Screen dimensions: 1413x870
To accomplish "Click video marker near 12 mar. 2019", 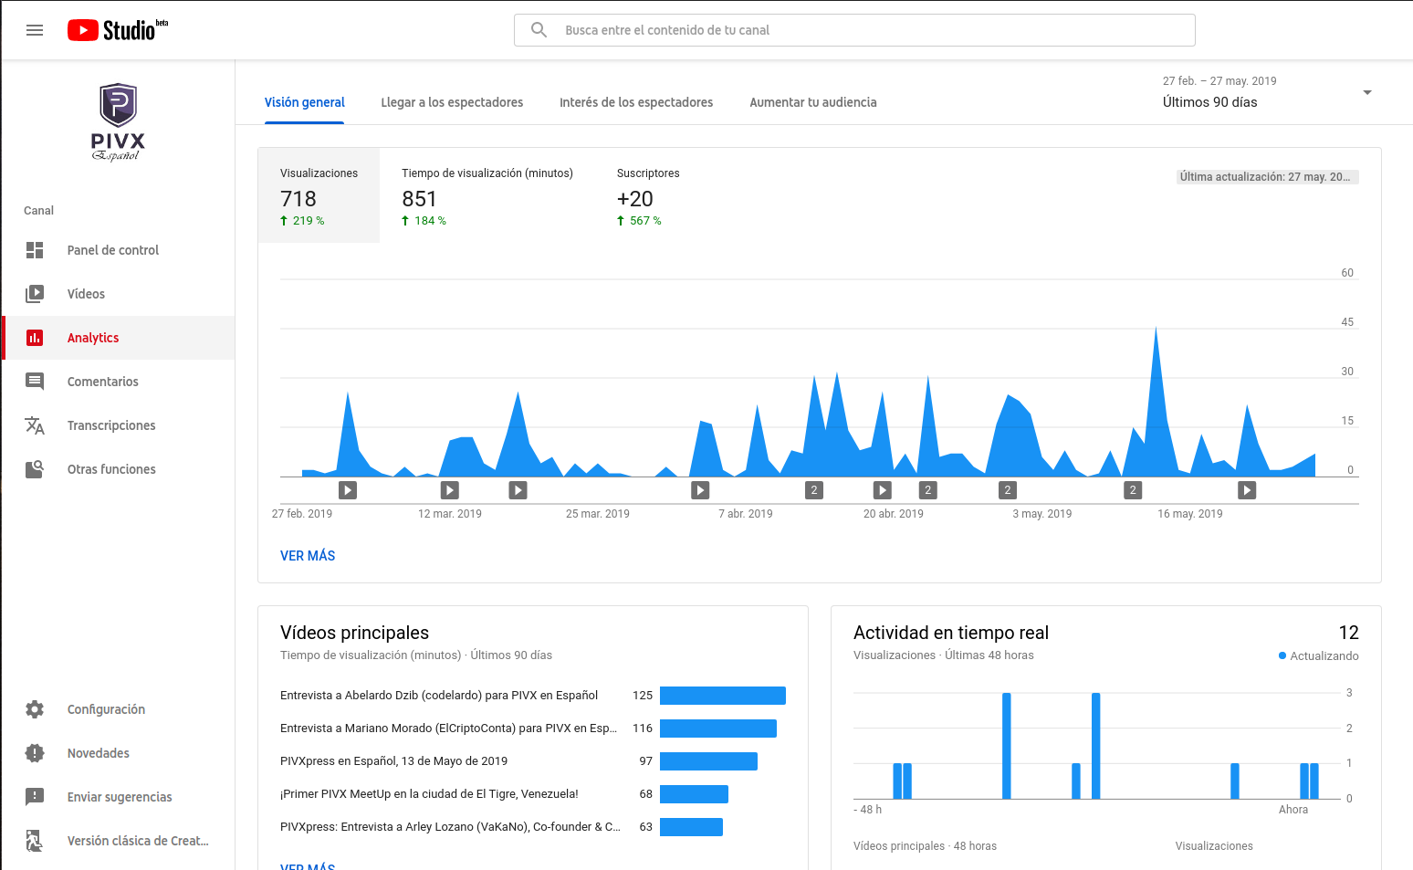I will pyautogui.click(x=450, y=490).
